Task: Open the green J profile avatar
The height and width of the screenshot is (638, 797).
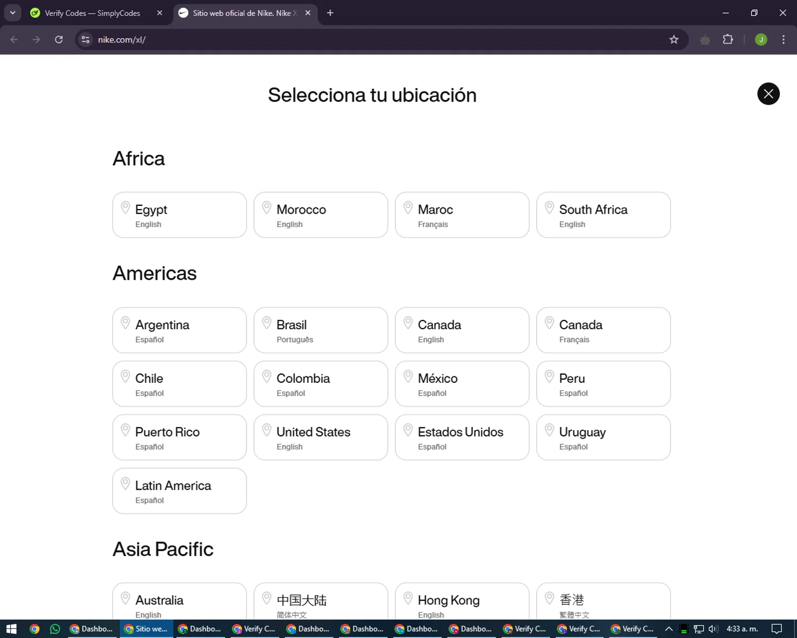Action: 761,39
